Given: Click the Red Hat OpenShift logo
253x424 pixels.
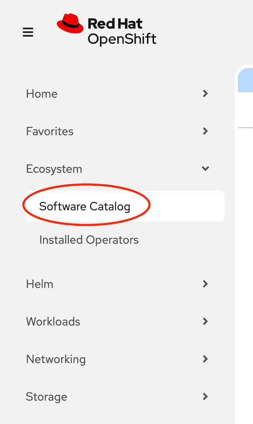Looking at the screenshot, I should (x=106, y=30).
